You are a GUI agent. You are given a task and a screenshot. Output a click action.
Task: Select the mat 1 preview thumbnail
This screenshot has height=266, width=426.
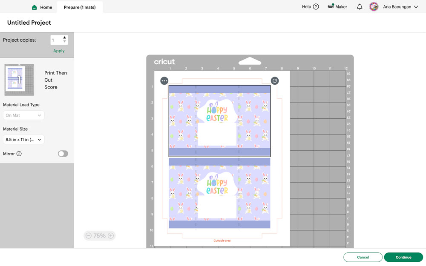[x=19, y=80]
